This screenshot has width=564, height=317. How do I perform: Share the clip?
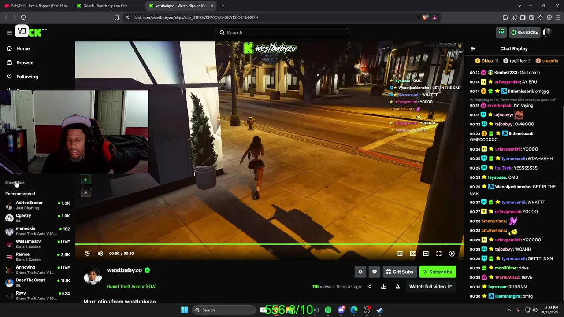point(370,287)
